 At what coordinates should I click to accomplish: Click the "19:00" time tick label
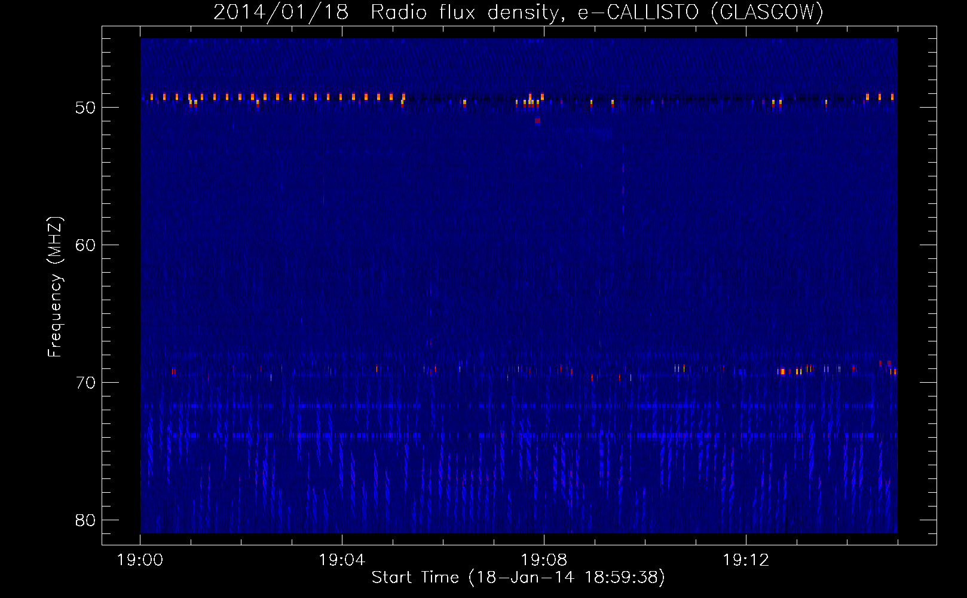tap(140, 560)
